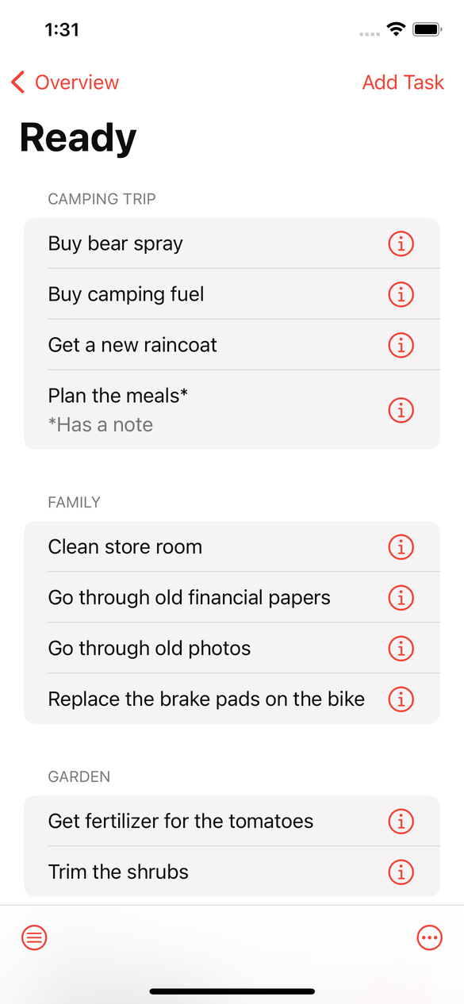View info for Clean store room

[401, 546]
